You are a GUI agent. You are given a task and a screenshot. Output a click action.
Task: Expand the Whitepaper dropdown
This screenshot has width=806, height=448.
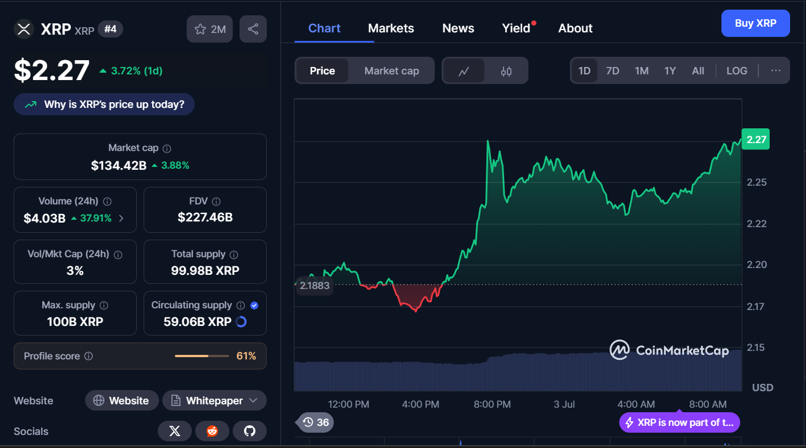215,400
